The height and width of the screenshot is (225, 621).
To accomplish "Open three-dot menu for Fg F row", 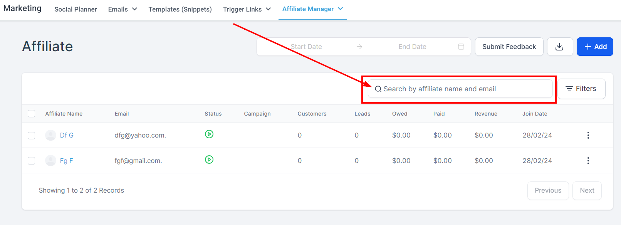I will click(588, 161).
